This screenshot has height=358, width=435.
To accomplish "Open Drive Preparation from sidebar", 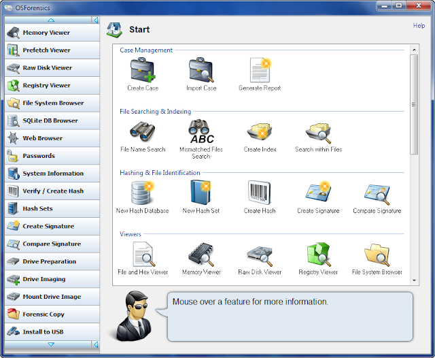I will pos(52,261).
